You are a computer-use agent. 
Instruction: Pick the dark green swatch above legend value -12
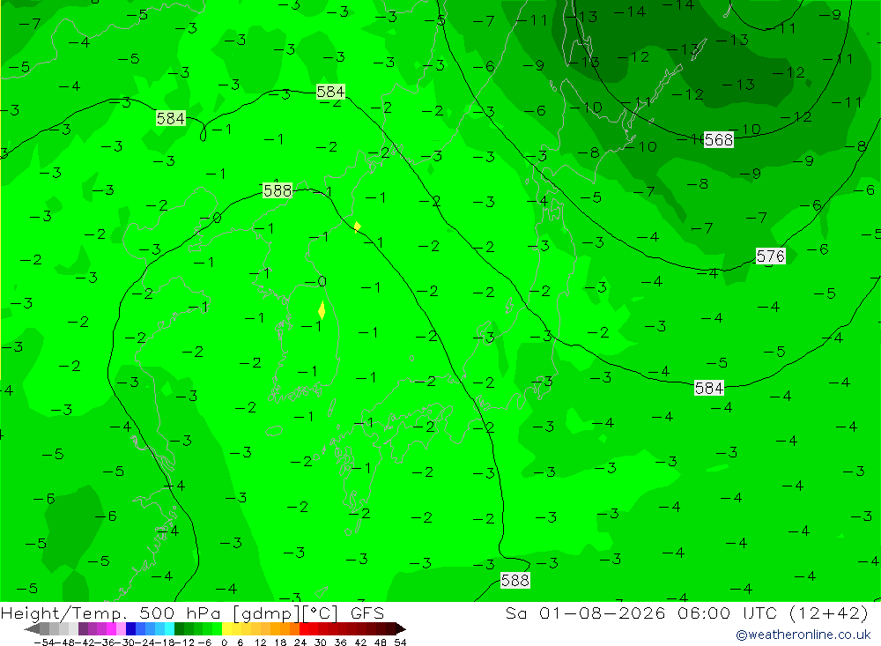coord(179,629)
